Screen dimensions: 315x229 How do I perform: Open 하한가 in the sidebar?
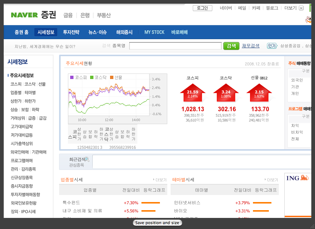(x=30, y=101)
